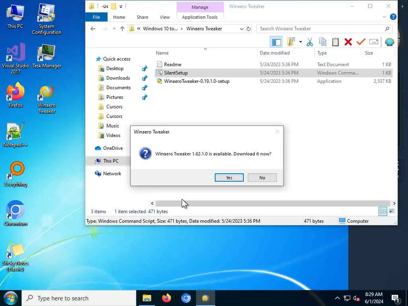Screen dimensions: 408x306
Task: Sort by the Size column header
Action: pyautogui.click(x=379, y=53)
